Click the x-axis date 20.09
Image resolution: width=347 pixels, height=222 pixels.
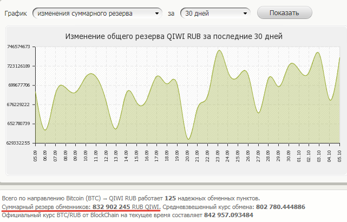tap(187, 156)
